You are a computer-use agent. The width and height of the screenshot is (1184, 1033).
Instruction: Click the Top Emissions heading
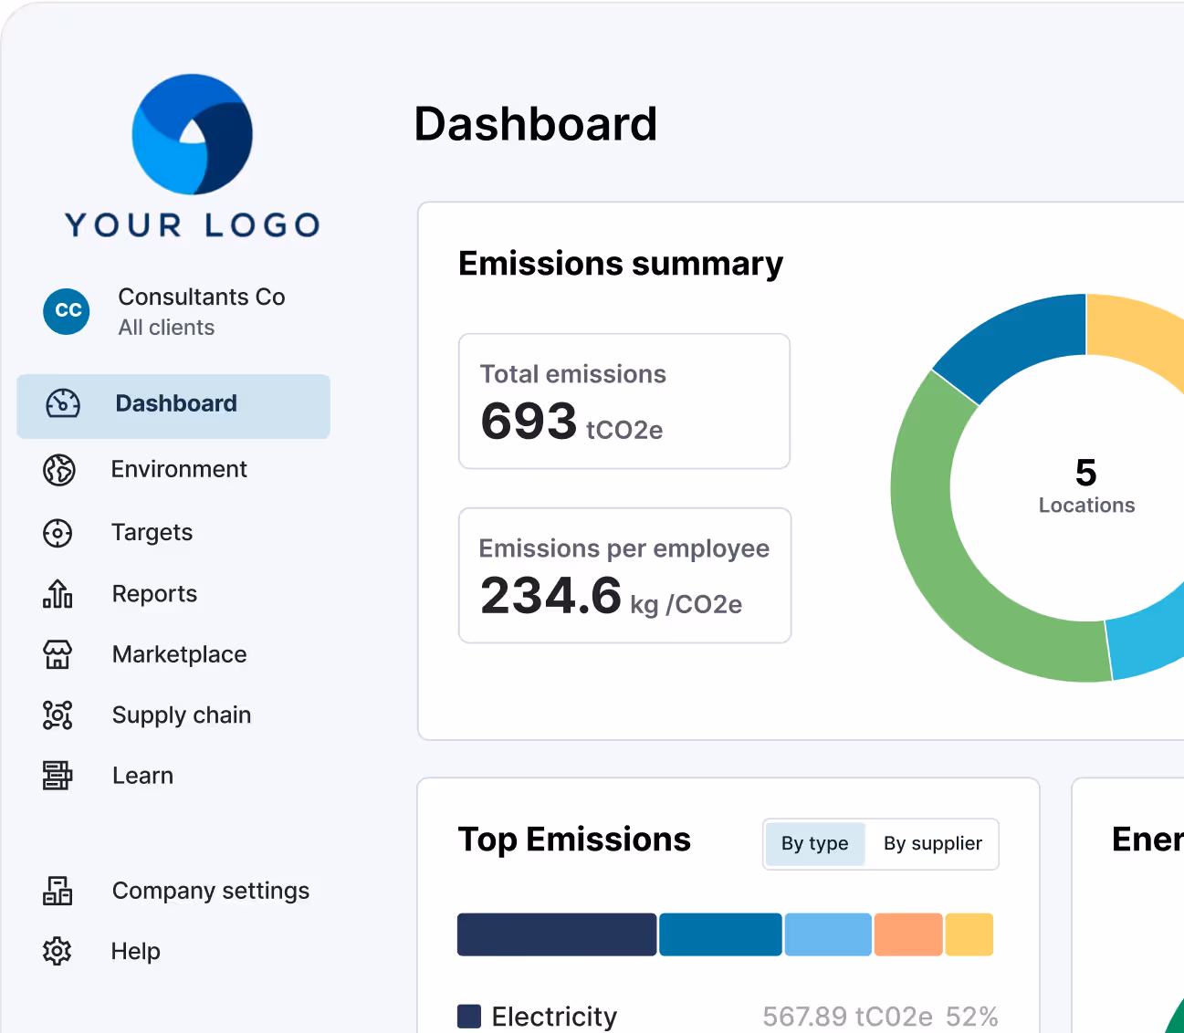click(574, 840)
